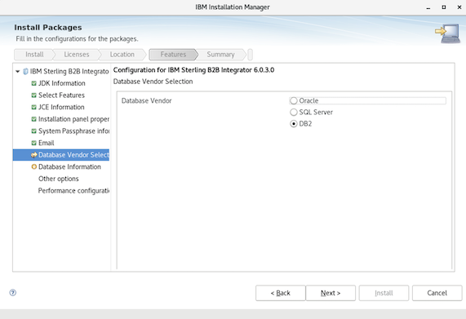The height and width of the screenshot is (319, 466).
Task: Select System Passphrase information tree item
Action: click(x=73, y=131)
